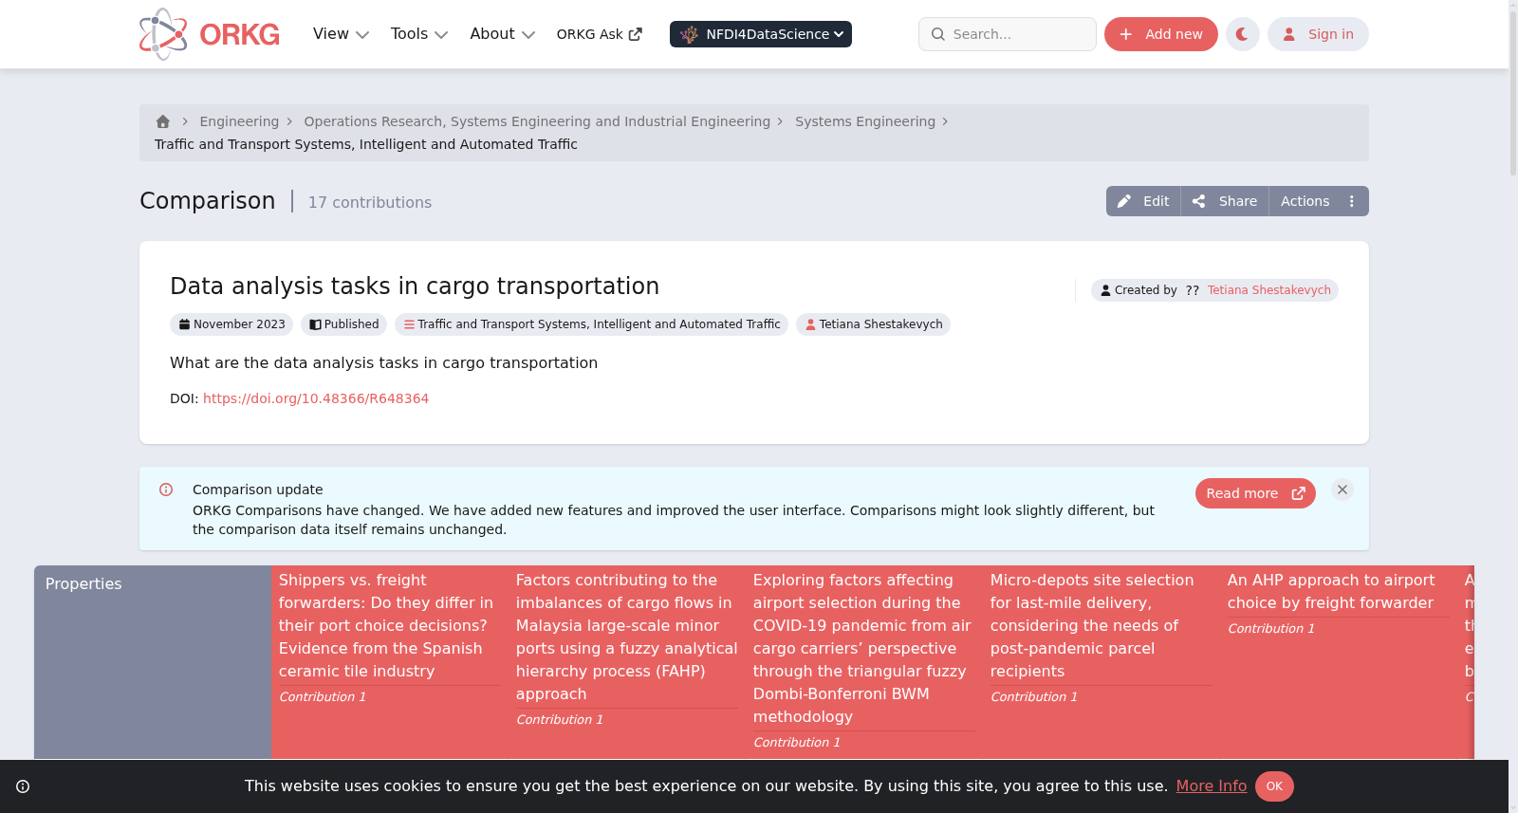Click external link icon on ORKG Ask

tap(636, 34)
